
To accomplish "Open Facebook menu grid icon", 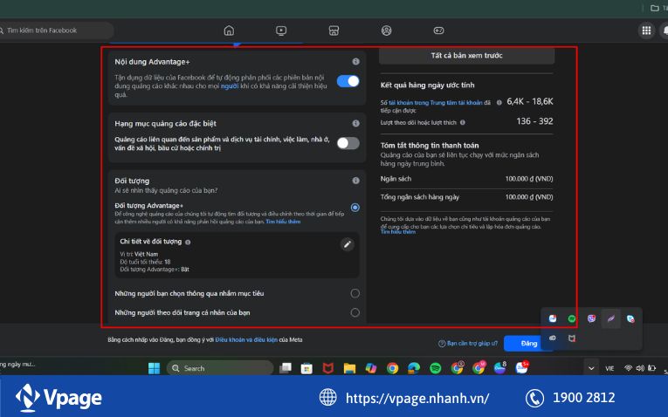I will [647, 31].
